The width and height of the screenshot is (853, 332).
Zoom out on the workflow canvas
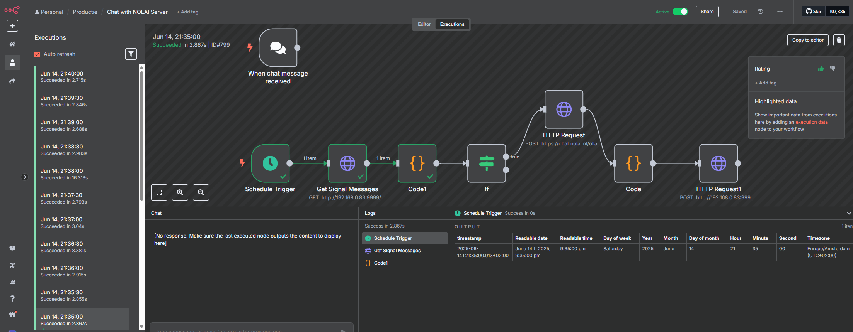(201, 192)
